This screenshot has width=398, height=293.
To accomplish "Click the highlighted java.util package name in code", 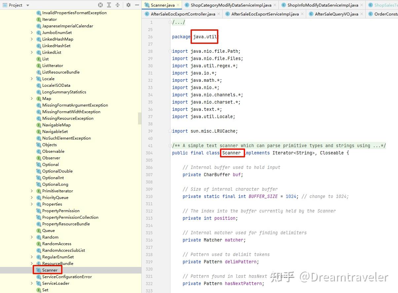I will click(204, 37).
